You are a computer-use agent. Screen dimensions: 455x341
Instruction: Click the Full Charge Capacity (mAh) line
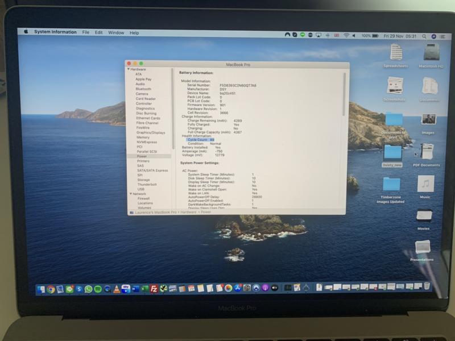point(215,132)
